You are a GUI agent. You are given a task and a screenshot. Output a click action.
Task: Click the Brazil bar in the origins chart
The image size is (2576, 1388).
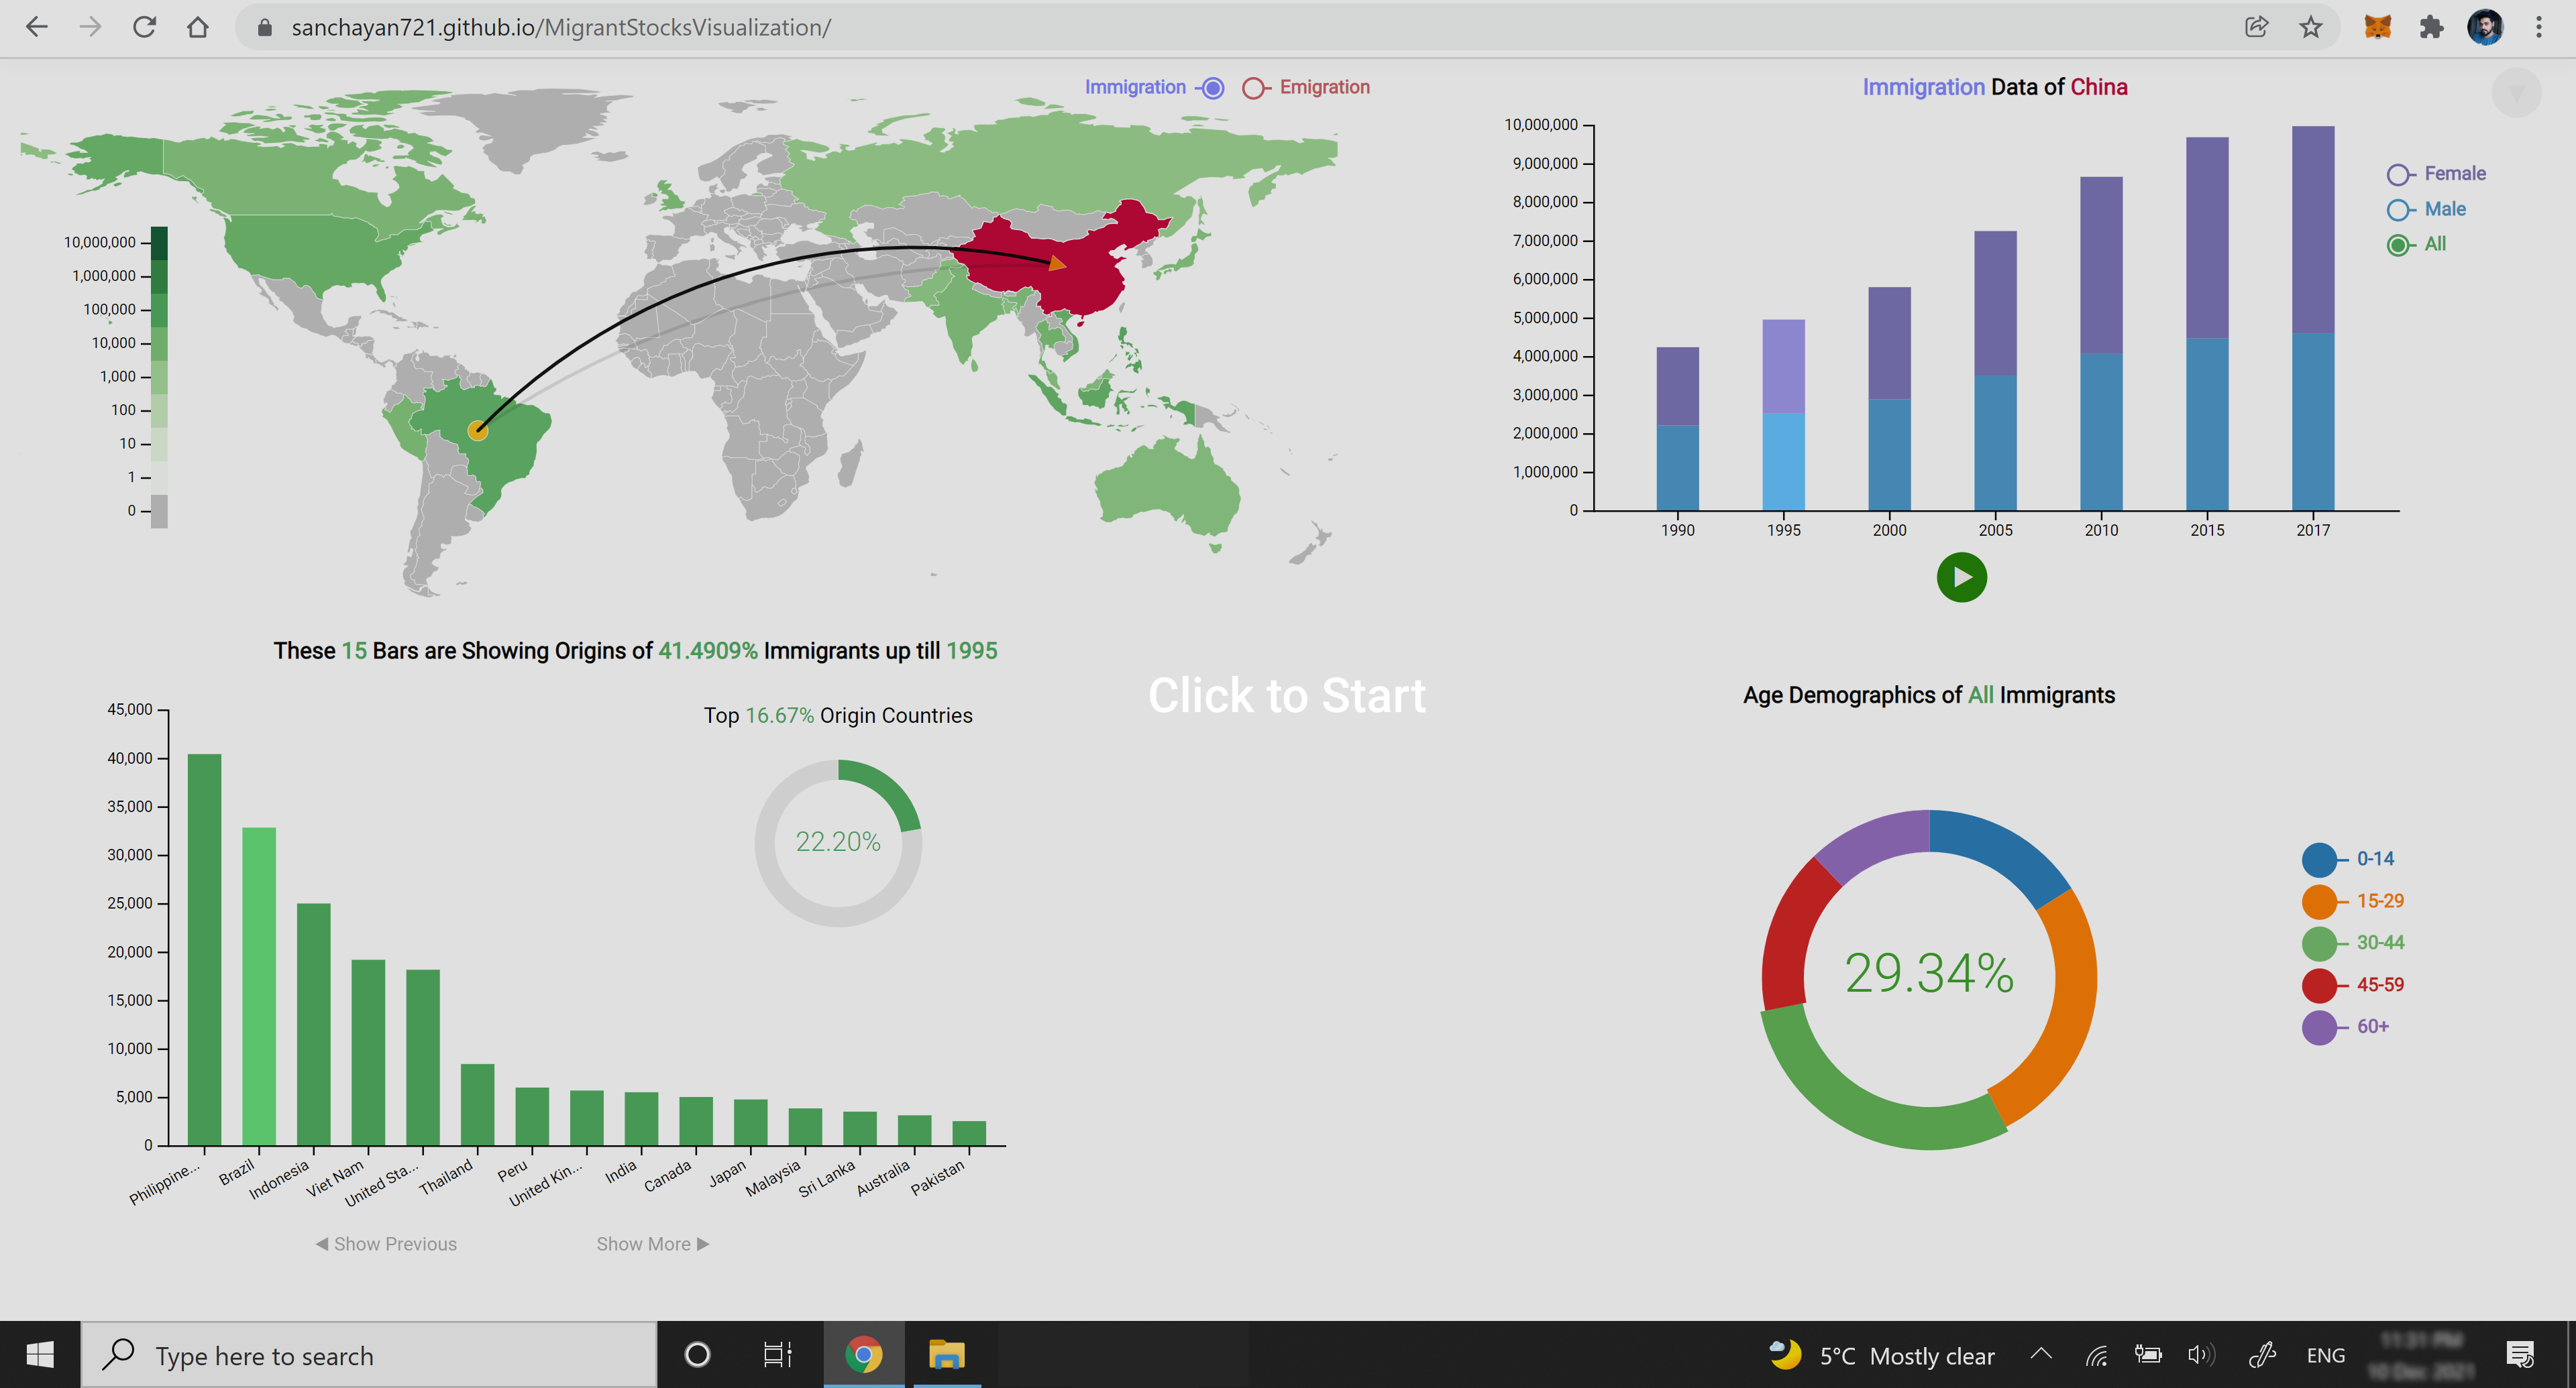(259, 985)
